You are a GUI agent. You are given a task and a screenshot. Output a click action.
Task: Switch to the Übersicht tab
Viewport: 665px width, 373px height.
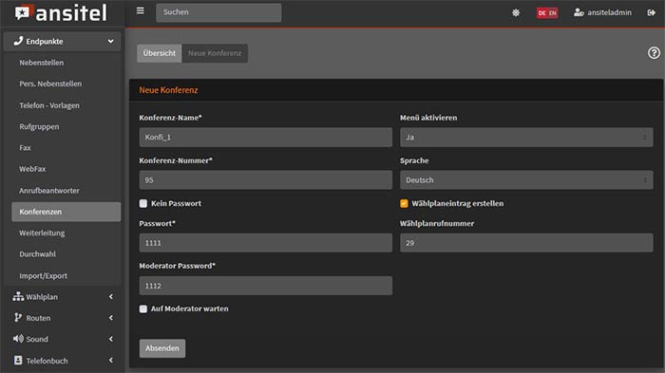click(x=159, y=53)
